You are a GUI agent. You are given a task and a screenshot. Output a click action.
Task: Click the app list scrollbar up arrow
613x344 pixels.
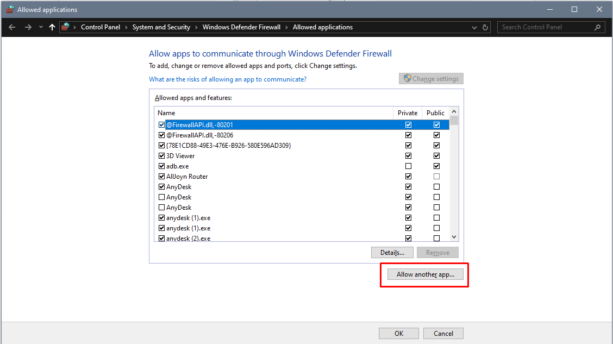454,111
